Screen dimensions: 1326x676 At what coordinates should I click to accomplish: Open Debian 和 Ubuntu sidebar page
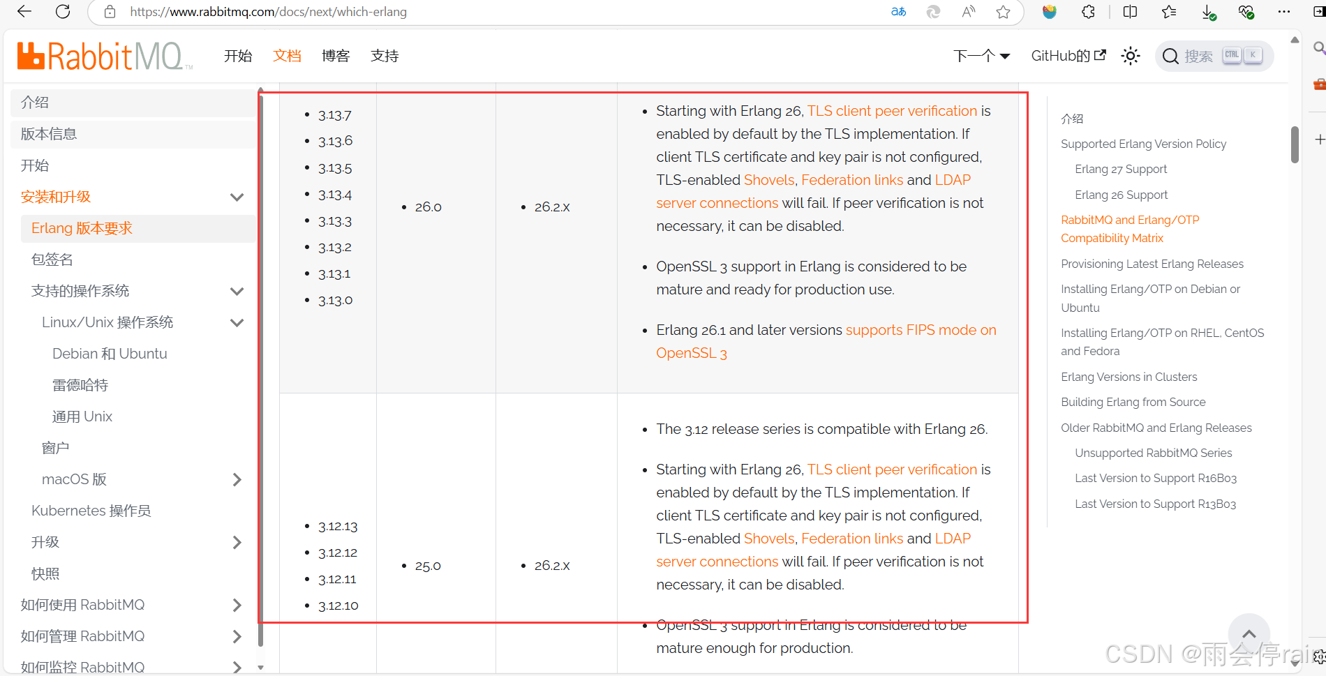tap(110, 354)
